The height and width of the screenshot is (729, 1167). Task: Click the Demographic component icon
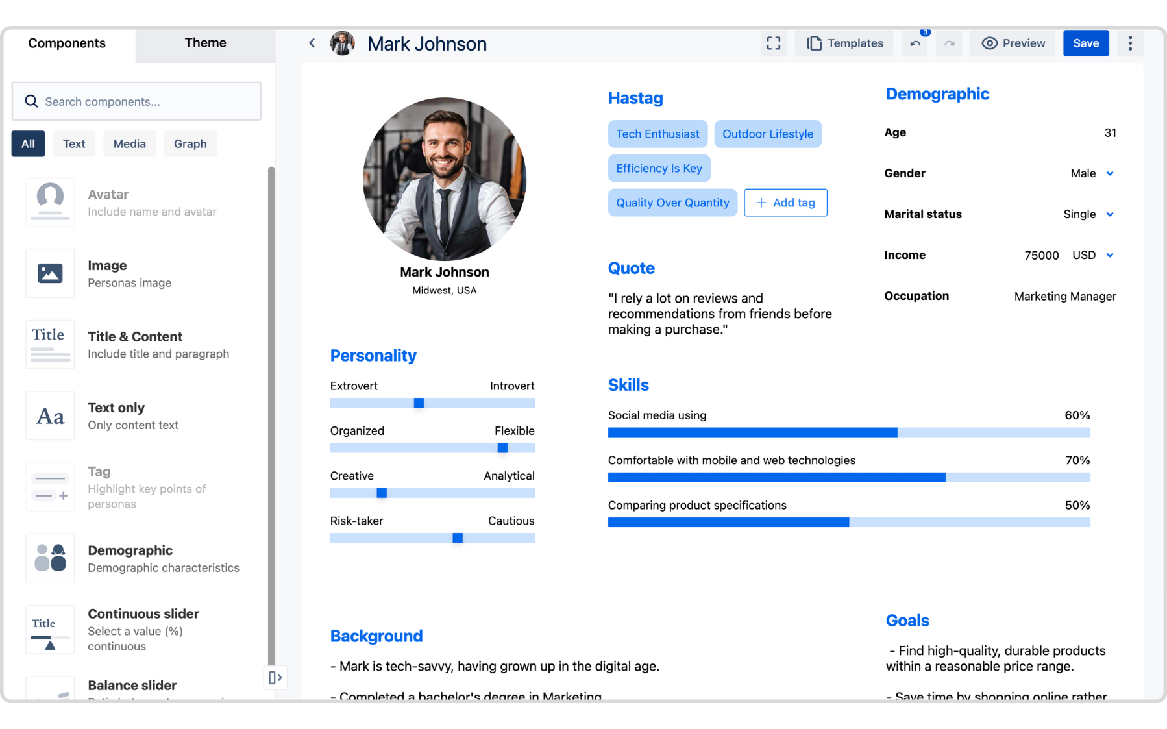[50, 558]
